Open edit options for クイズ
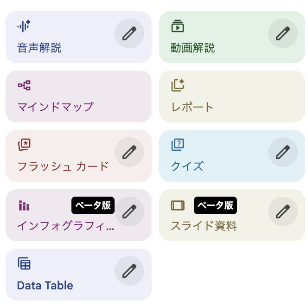This screenshot has width=308, height=307. pyautogui.click(x=282, y=152)
